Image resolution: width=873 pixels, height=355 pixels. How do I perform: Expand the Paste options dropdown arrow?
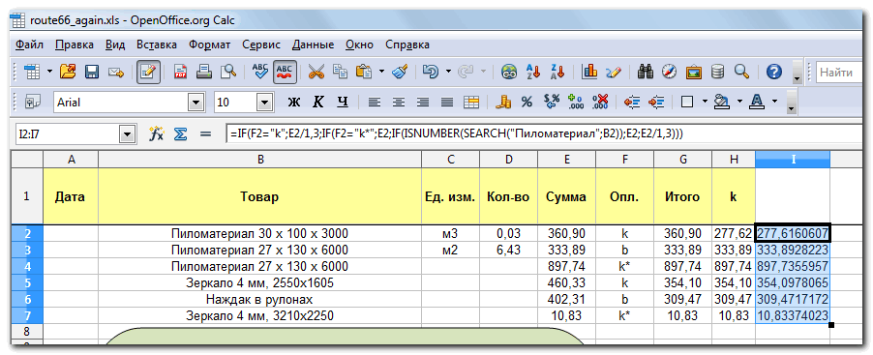tap(381, 72)
